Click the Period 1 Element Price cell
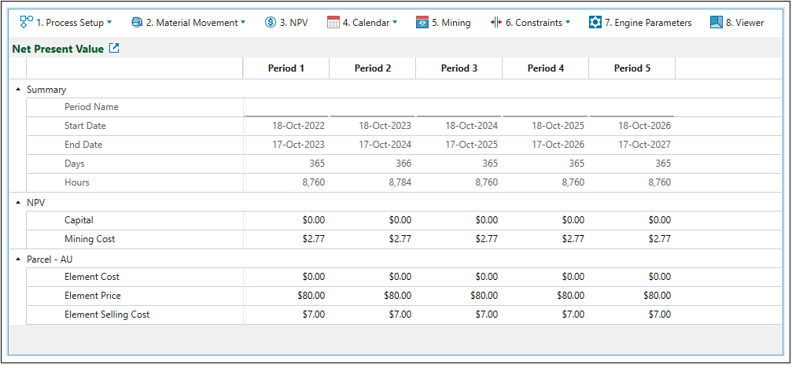Viewport: 792px width, 368px height. click(286, 296)
